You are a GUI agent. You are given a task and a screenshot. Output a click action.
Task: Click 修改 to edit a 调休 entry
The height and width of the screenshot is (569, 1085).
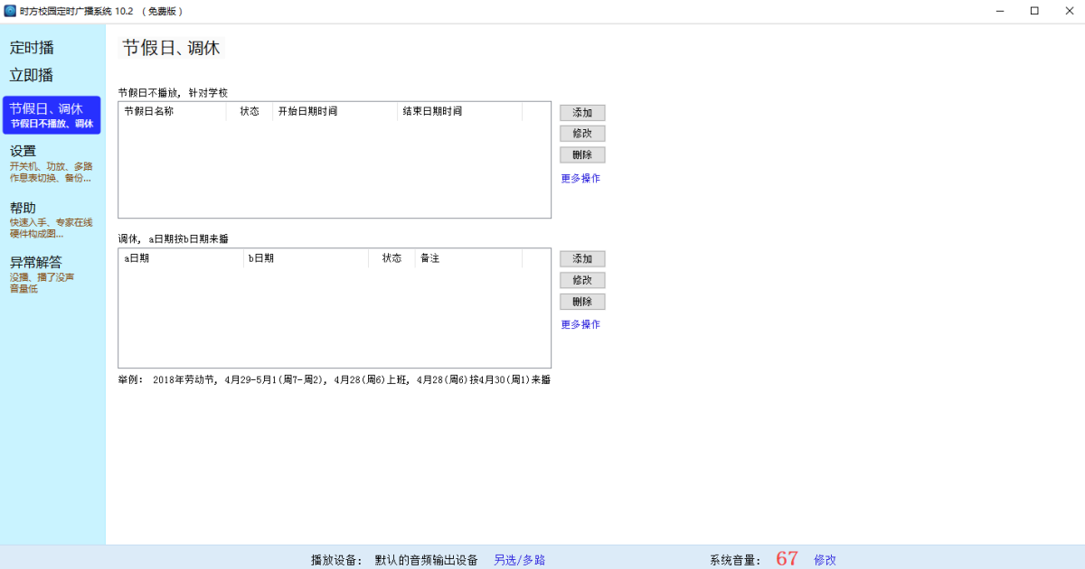(x=581, y=279)
